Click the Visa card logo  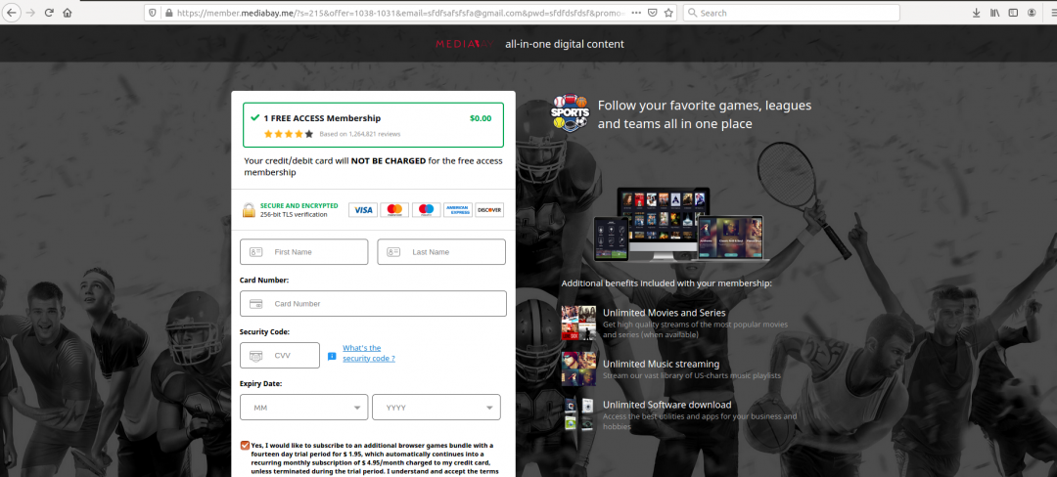(363, 210)
